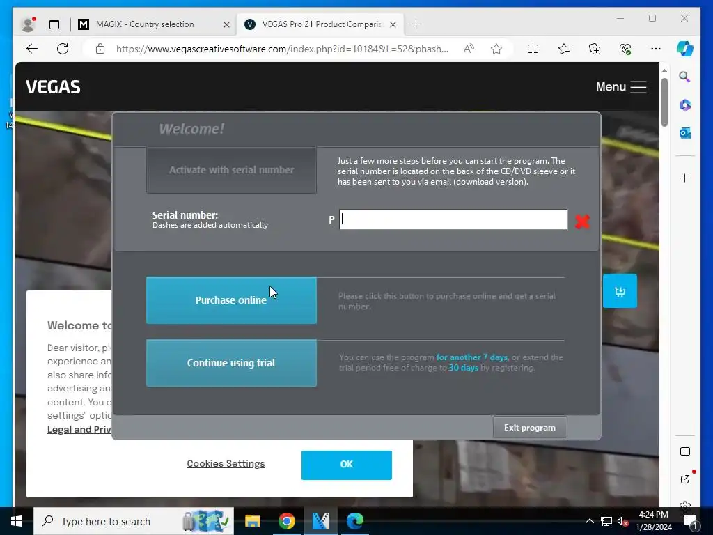Image resolution: width=713 pixels, height=535 pixels.
Task: Click OK on the cookie notice
Action: 347,465
